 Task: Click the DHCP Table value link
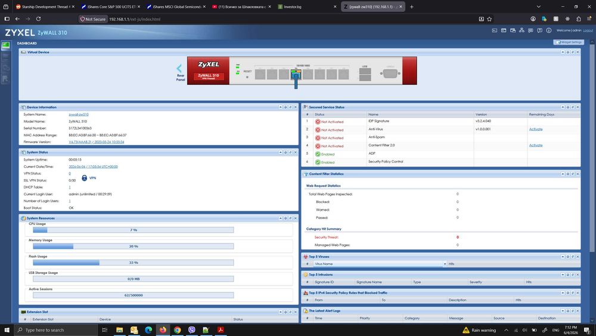[x=70, y=187]
